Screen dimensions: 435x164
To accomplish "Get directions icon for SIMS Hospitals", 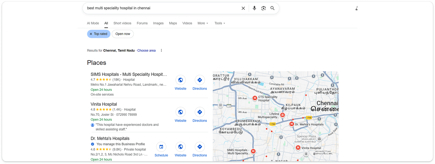I will coord(200,80).
